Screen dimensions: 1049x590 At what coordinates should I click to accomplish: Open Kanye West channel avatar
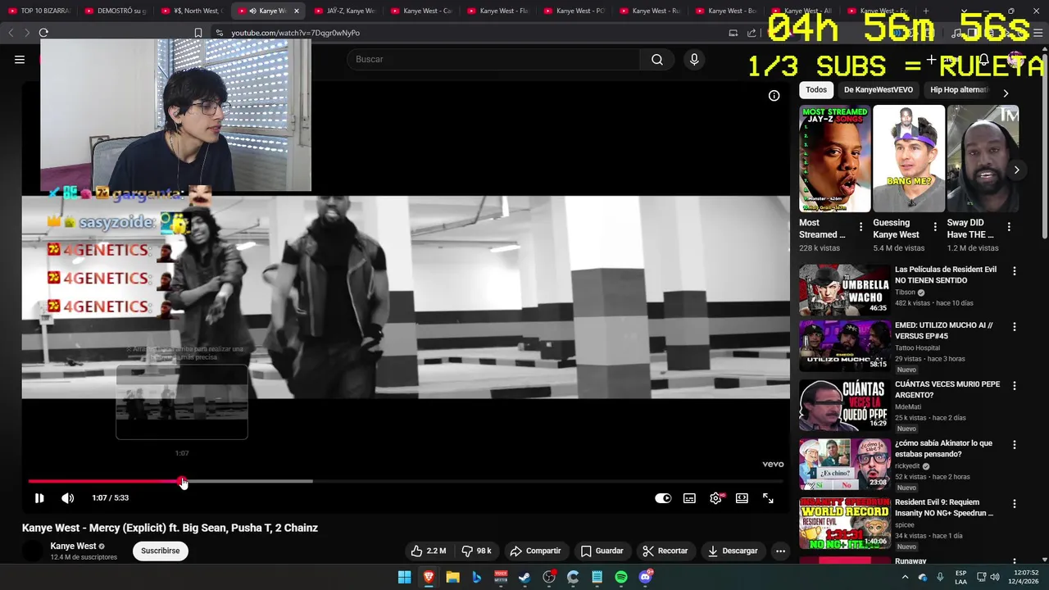(x=33, y=551)
